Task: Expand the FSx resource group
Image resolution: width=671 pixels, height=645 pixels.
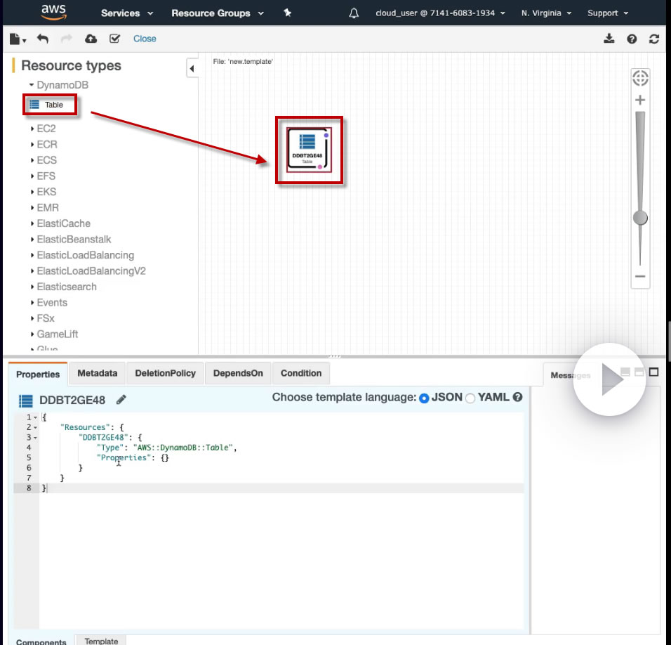Action: (32, 318)
